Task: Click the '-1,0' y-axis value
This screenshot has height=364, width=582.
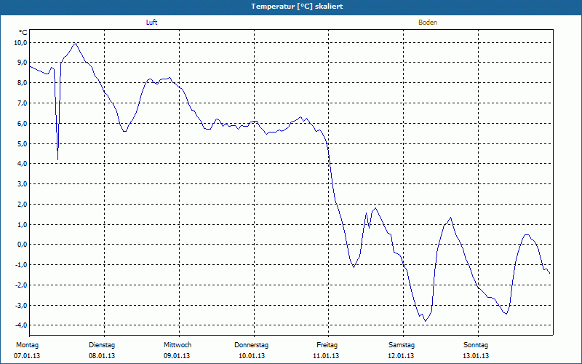Action: (22, 265)
